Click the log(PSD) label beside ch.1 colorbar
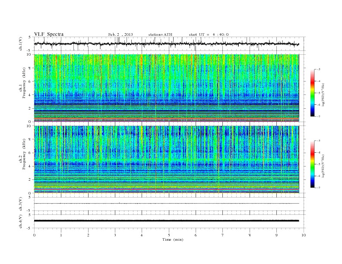The width and height of the screenshot is (342, 264). click(x=323, y=94)
